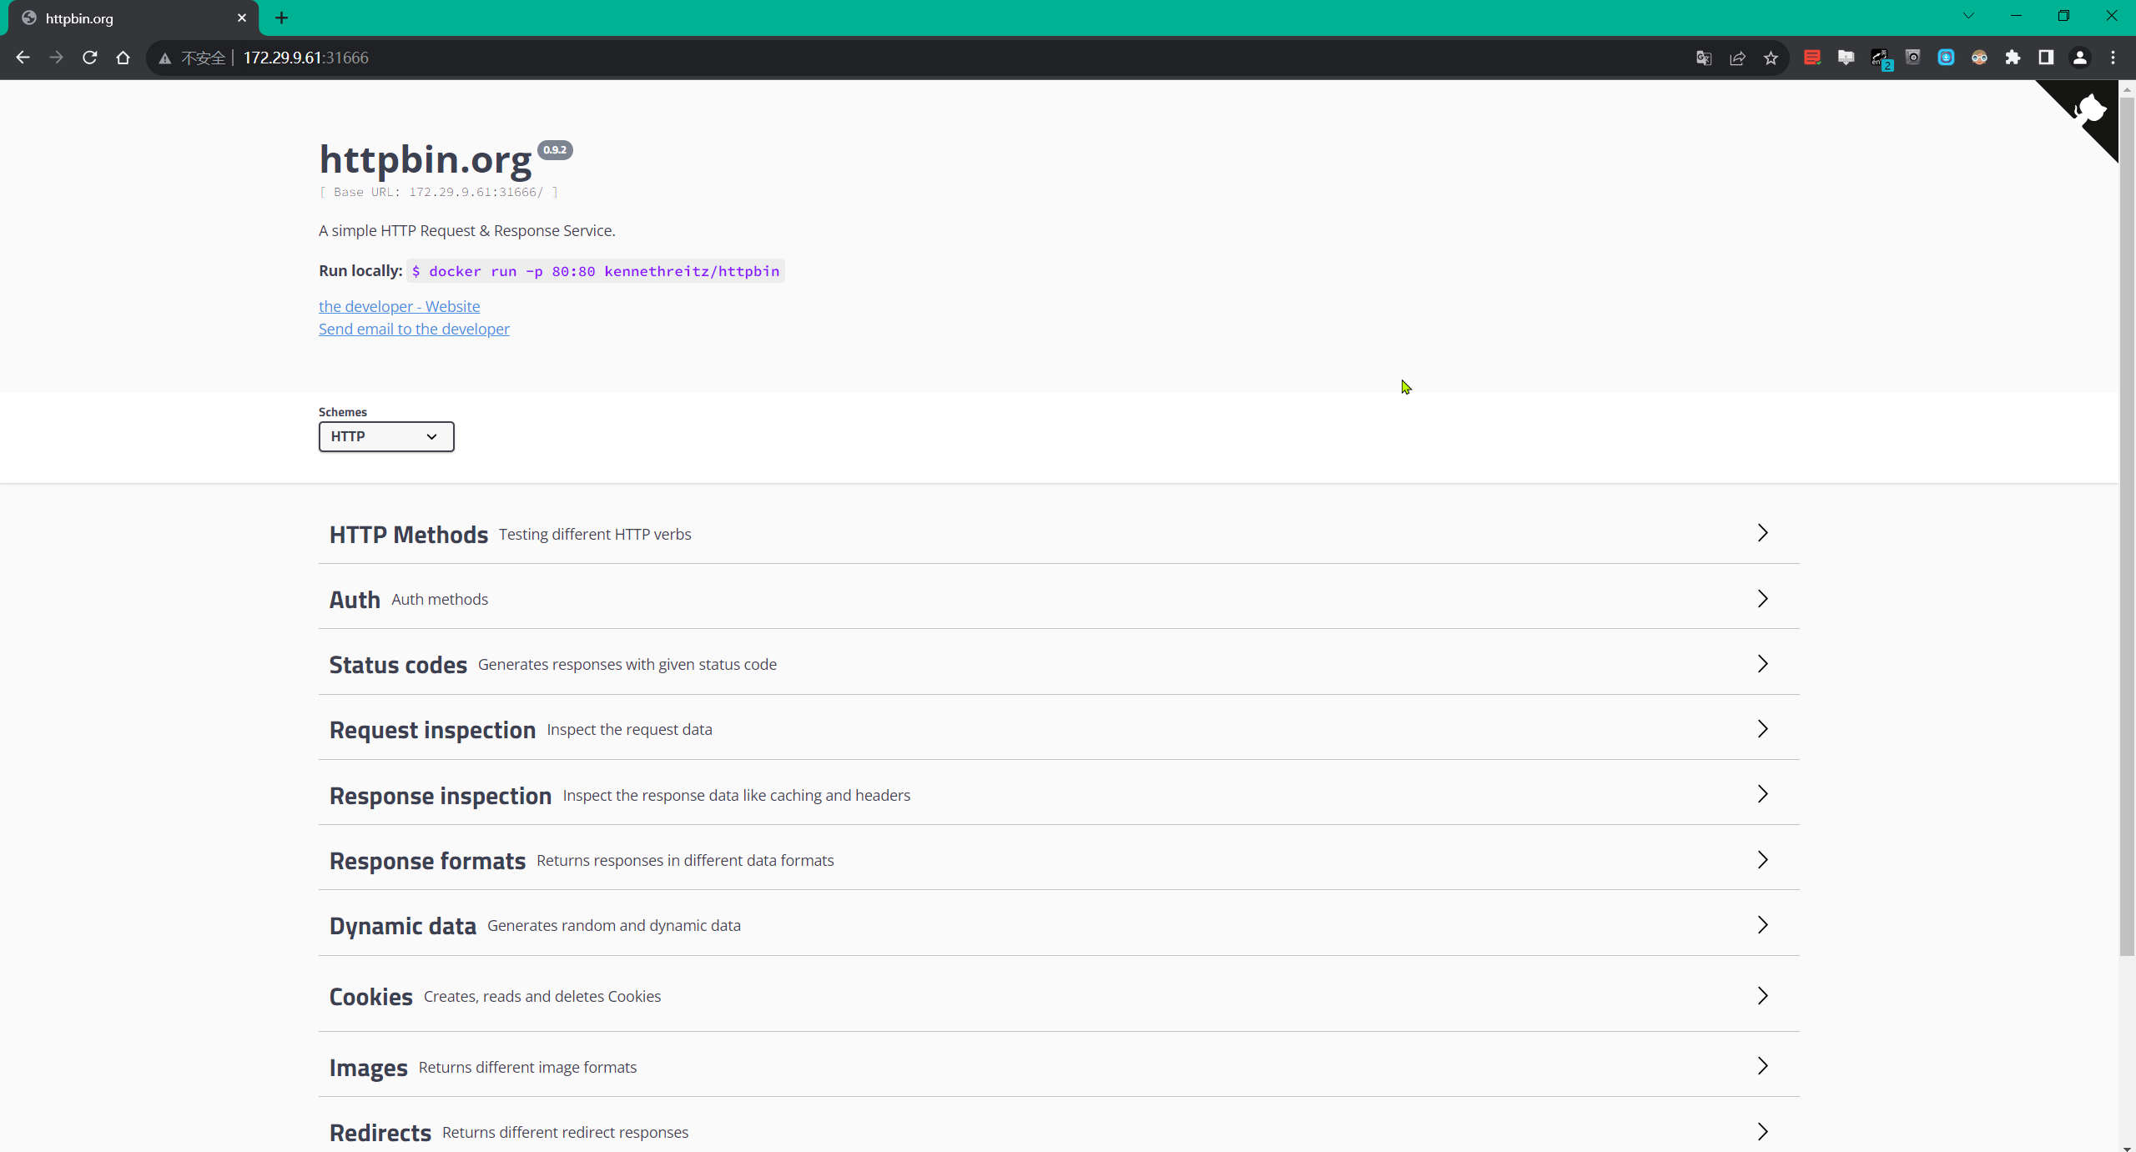Image resolution: width=2136 pixels, height=1152 pixels.
Task: Expand the Cookies section chevron
Action: pos(1762,995)
